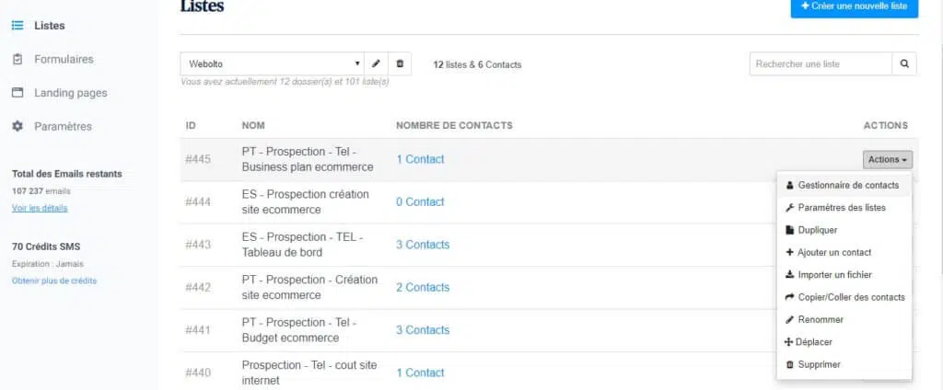
Task: Select Supprimer in the actions menu
Action: click(819, 364)
